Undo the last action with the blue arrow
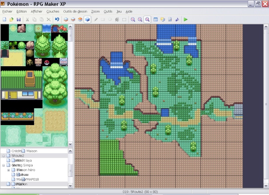Image resolution: width=269 pixels, height=195 pixels. (x=57, y=19)
